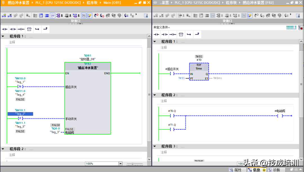Collapse 程序段 1 in the Main editor
This screenshot has height=172, width=304.
[3, 36]
